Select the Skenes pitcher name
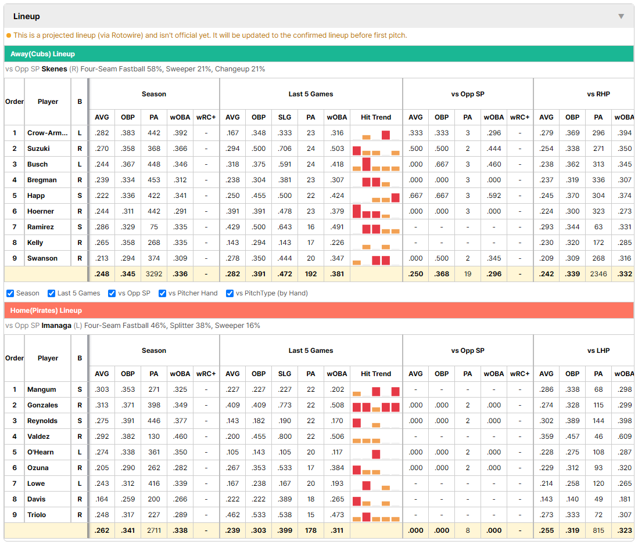This screenshot has height=545, width=638. [x=54, y=69]
